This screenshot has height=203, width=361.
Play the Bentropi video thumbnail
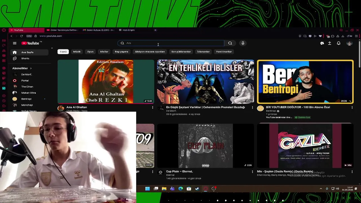305,81
